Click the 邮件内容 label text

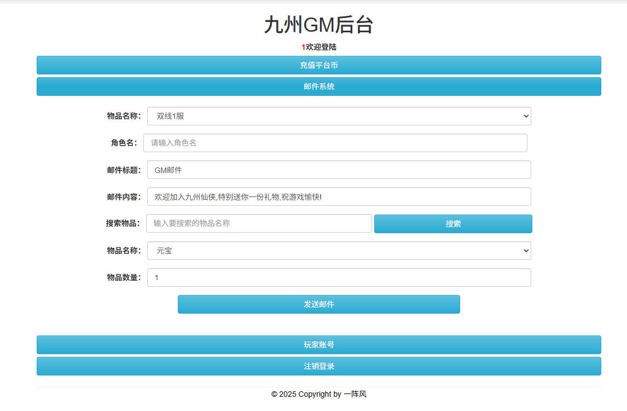point(124,196)
